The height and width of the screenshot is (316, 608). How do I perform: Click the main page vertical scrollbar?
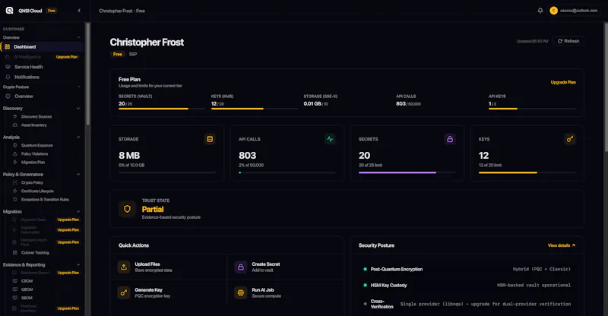click(x=606, y=87)
